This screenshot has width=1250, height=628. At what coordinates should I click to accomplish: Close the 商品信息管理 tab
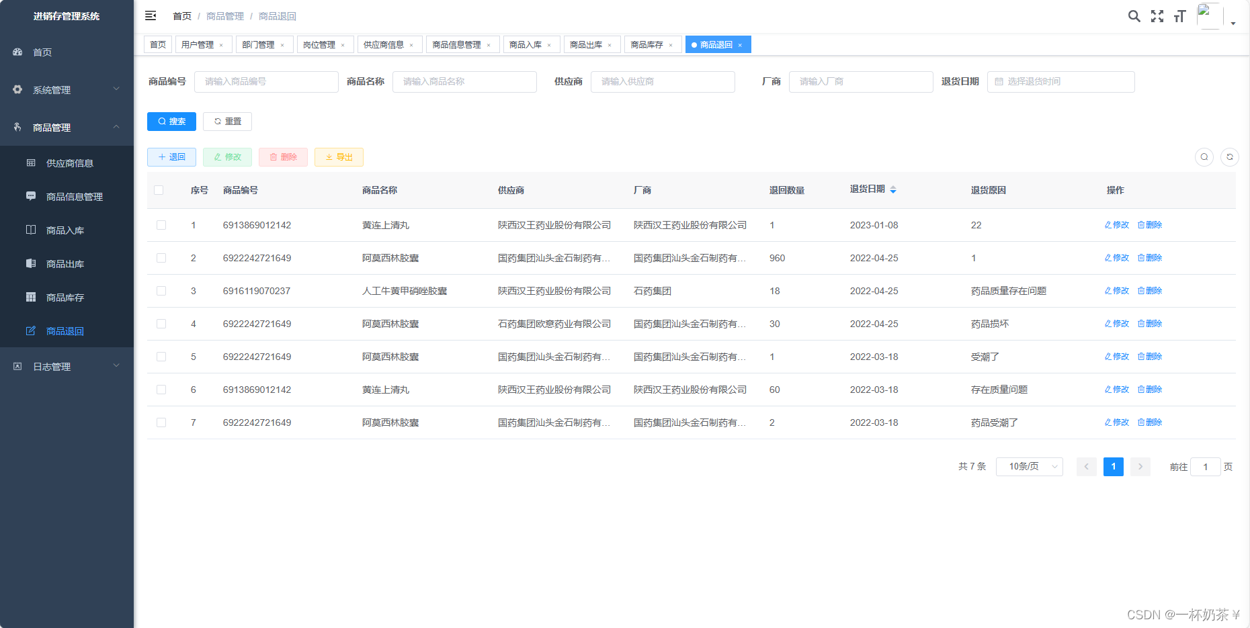point(489,45)
